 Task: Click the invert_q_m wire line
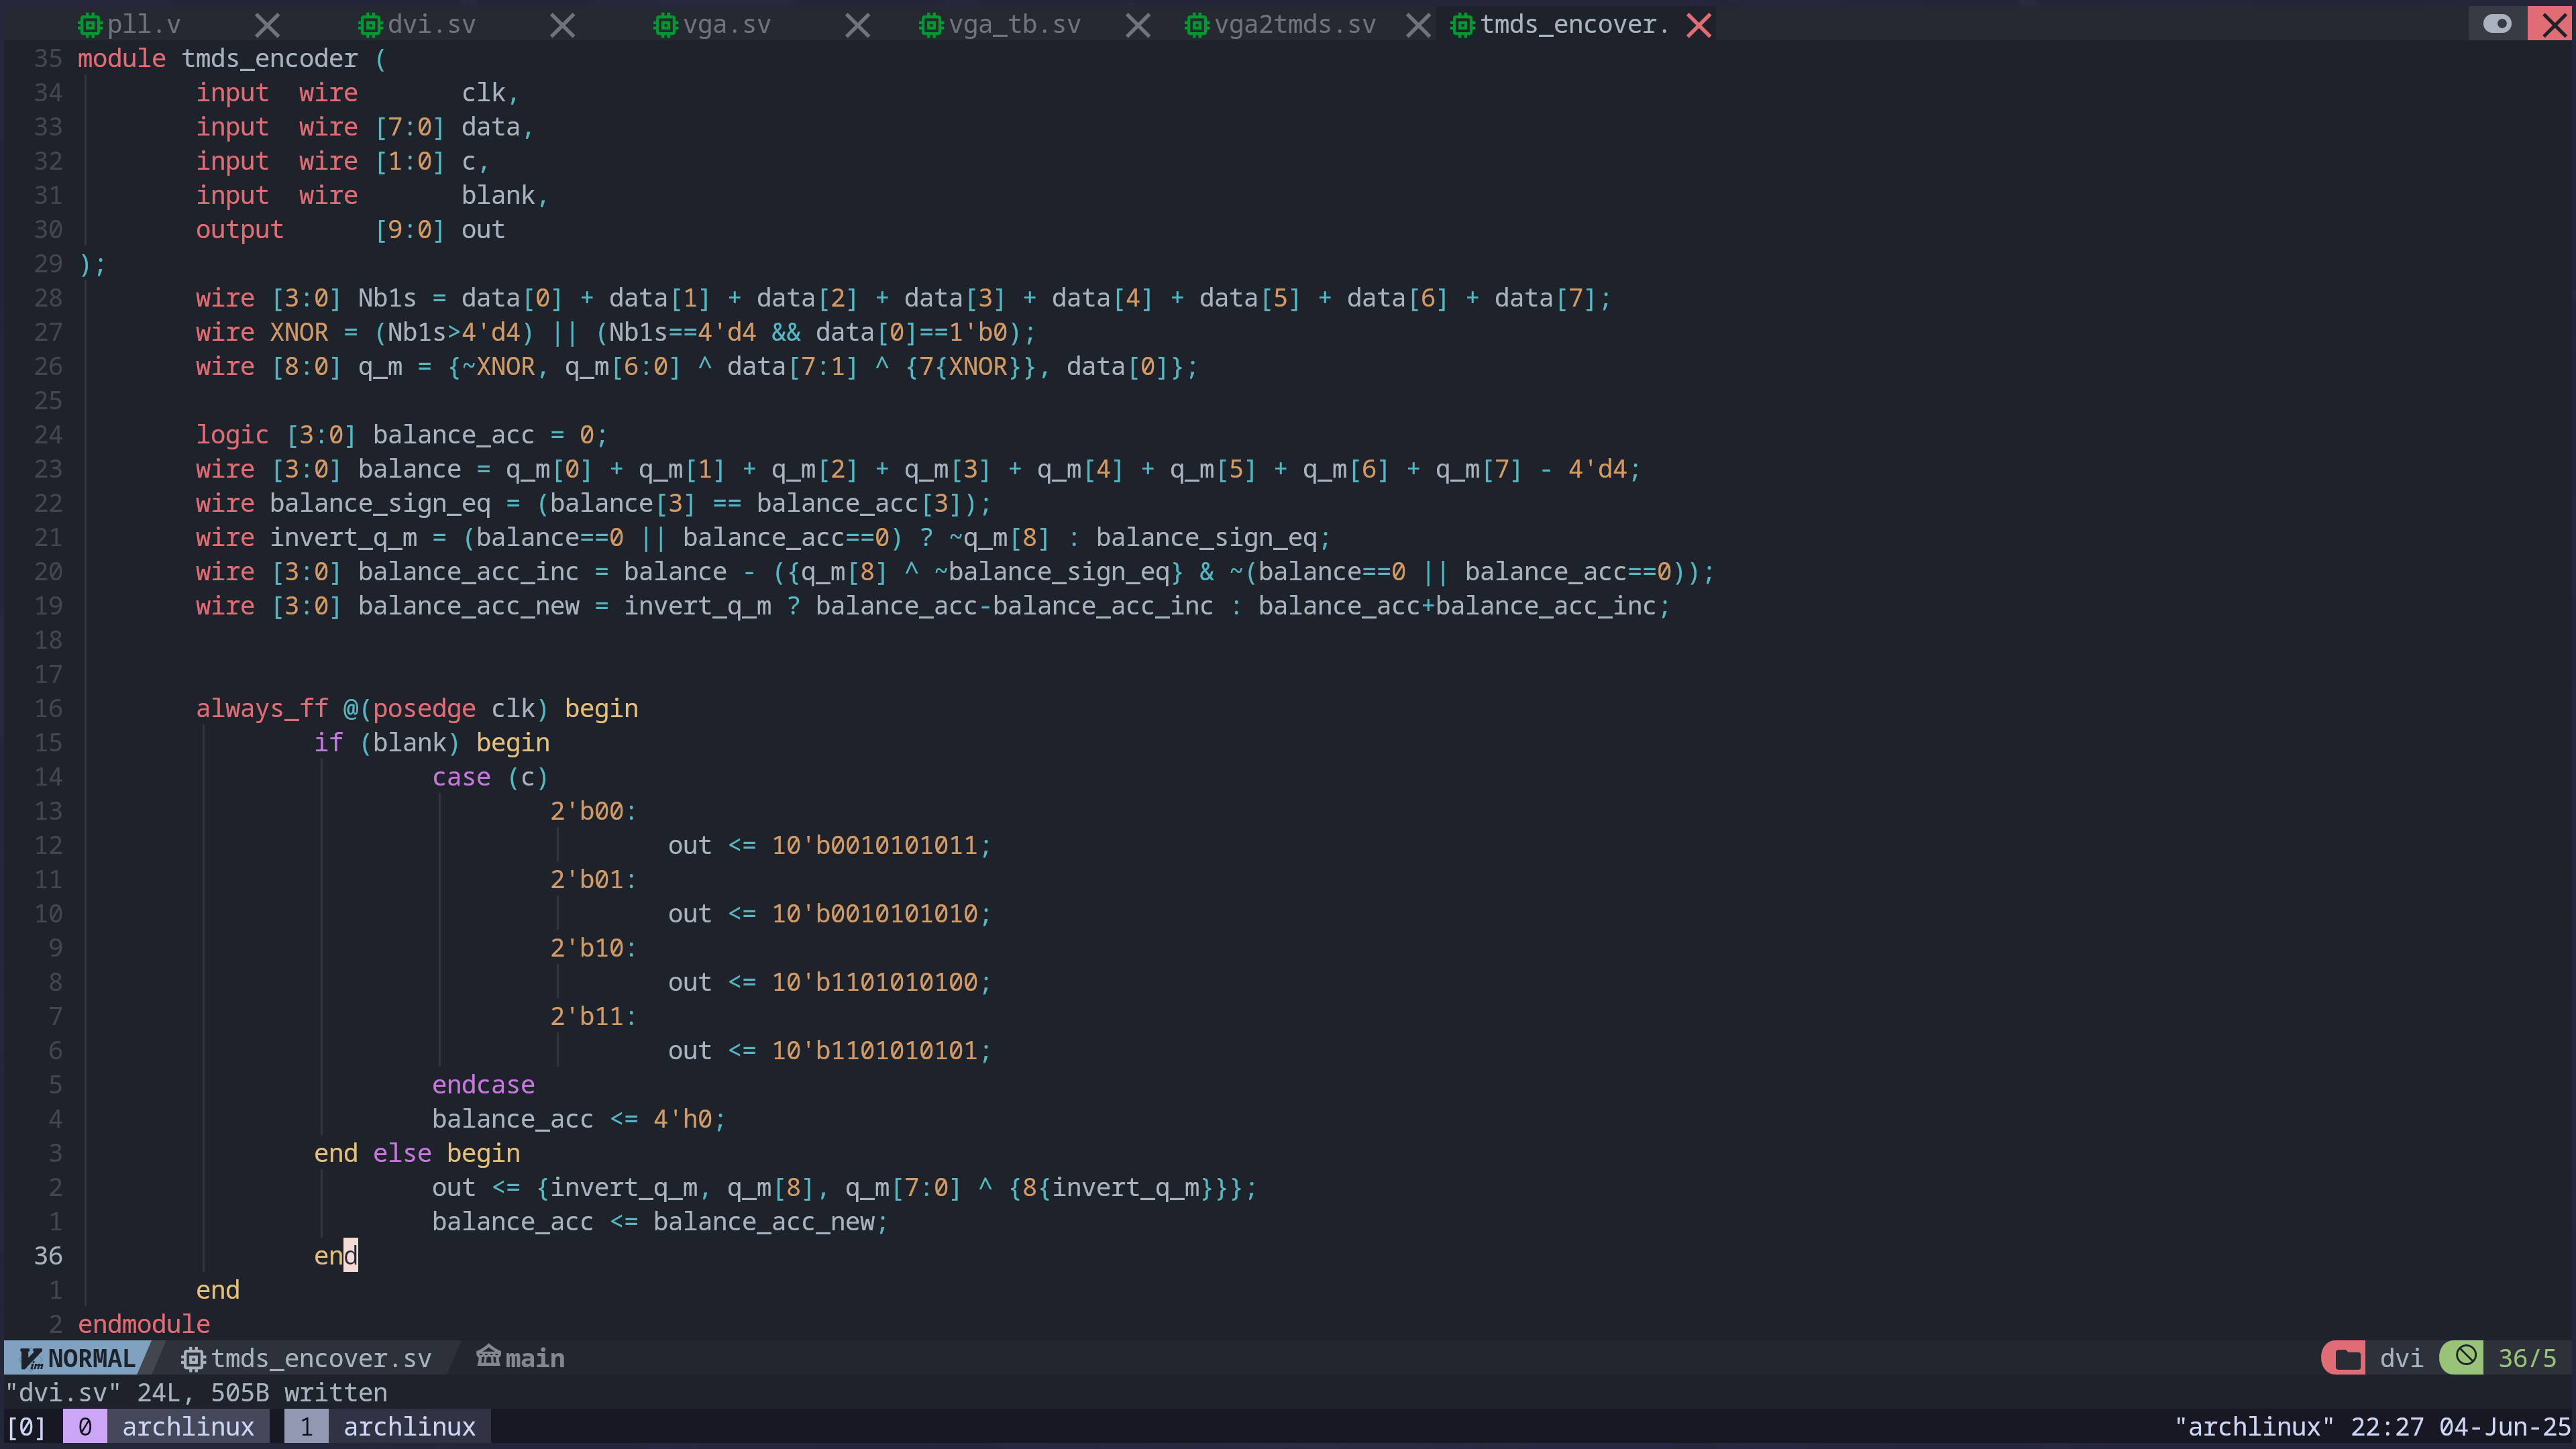point(763,537)
